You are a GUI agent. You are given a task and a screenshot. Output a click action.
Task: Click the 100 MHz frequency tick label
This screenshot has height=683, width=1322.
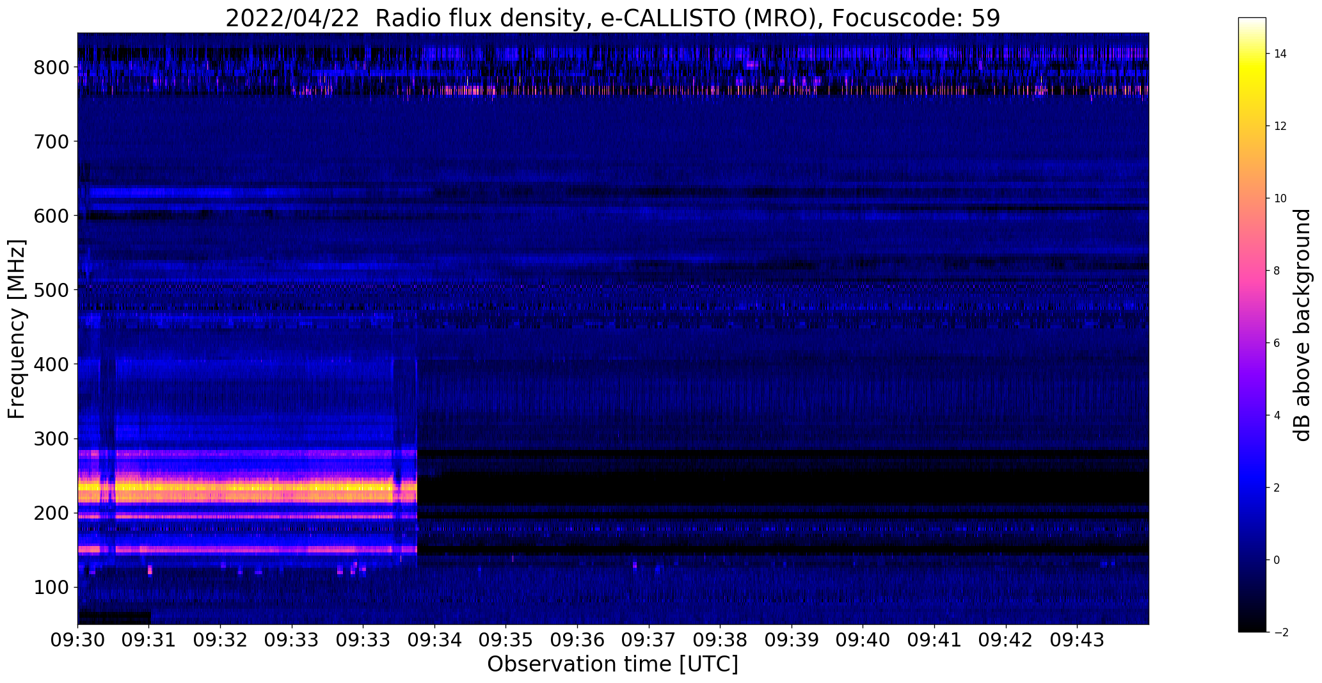pyautogui.click(x=51, y=588)
